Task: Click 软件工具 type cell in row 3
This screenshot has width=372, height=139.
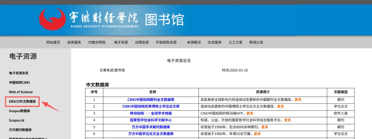Action: [x=341, y=113]
